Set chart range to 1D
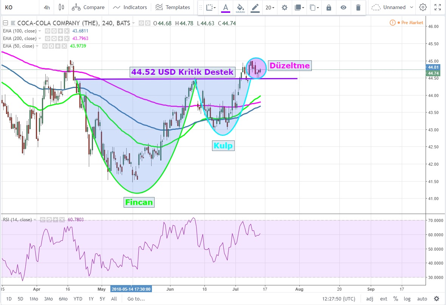The image size is (446, 305). (9, 299)
